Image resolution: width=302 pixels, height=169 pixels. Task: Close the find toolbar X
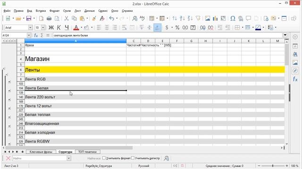[x=8, y=158]
